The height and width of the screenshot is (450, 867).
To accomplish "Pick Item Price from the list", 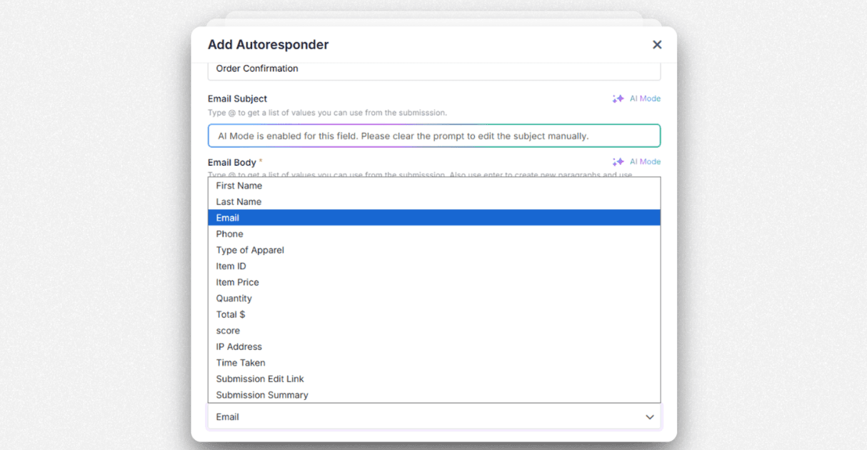I will tap(434, 282).
